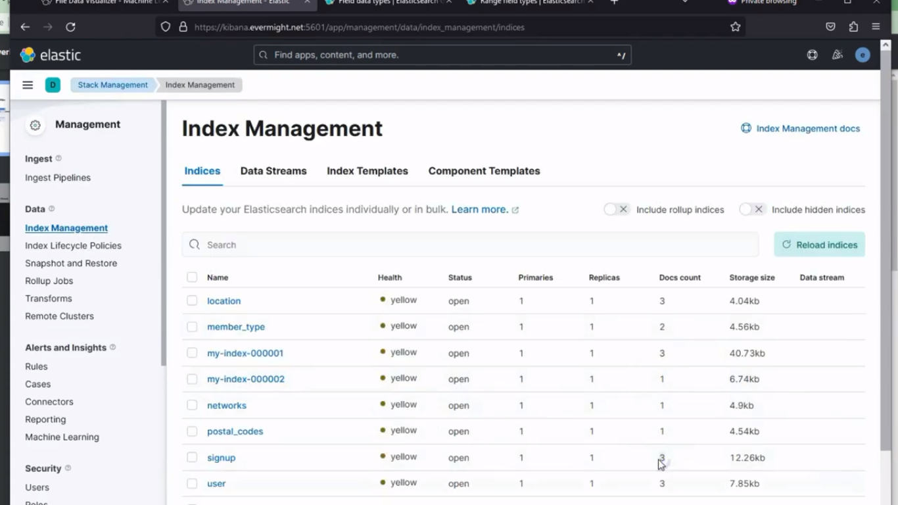The width and height of the screenshot is (898, 505).
Task: Switch to the Indices tab
Action: 202,171
